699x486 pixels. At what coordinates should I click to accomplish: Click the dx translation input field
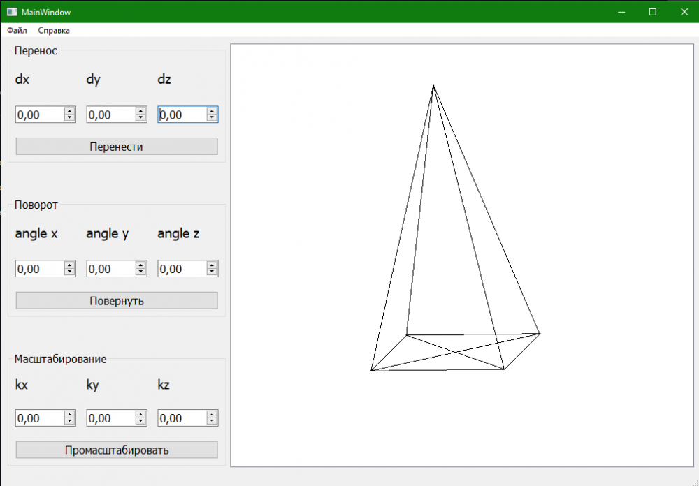(39, 115)
